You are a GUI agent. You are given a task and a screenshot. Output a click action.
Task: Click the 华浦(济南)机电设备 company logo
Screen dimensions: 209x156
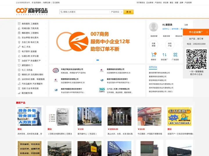point(56,70)
